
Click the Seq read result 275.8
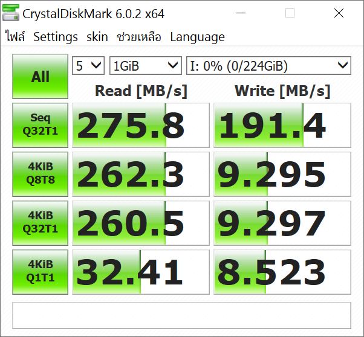141,125
